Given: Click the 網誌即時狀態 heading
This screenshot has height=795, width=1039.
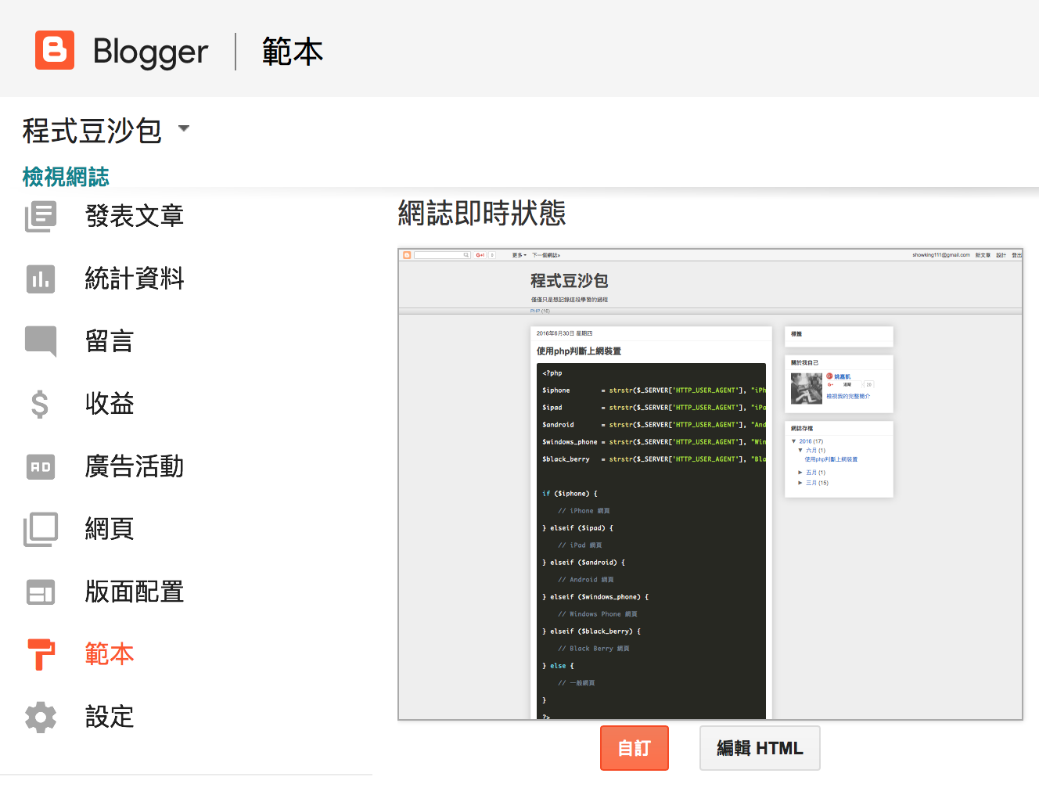Looking at the screenshot, I should (482, 213).
